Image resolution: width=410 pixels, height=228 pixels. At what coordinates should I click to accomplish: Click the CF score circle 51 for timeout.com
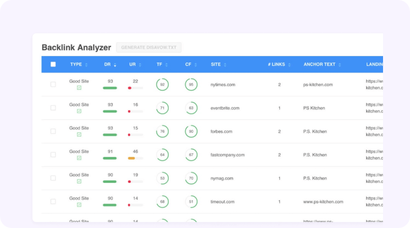pyautogui.click(x=191, y=202)
